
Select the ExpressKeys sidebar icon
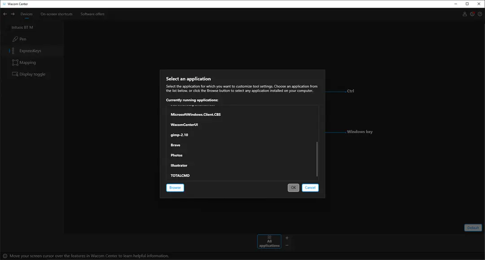(x=13, y=51)
